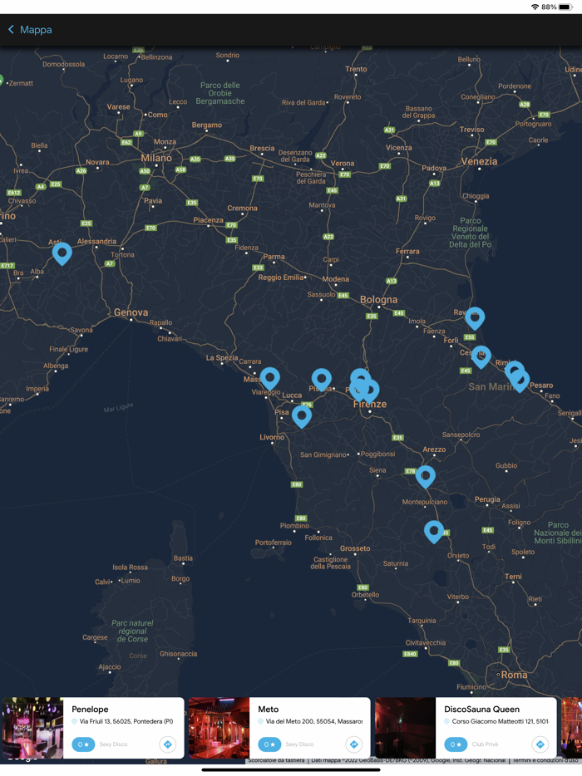The height and width of the screenshot is (776, 582).
Task: Open directions for Penelope
Action: click(x=167, y=744)
